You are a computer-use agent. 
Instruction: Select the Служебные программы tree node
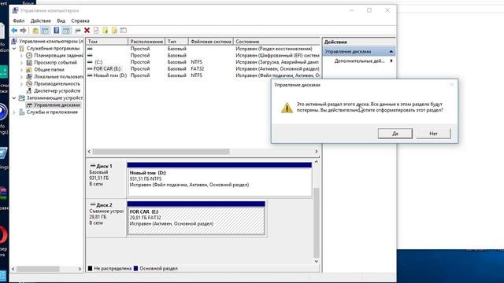coord(53,48)
